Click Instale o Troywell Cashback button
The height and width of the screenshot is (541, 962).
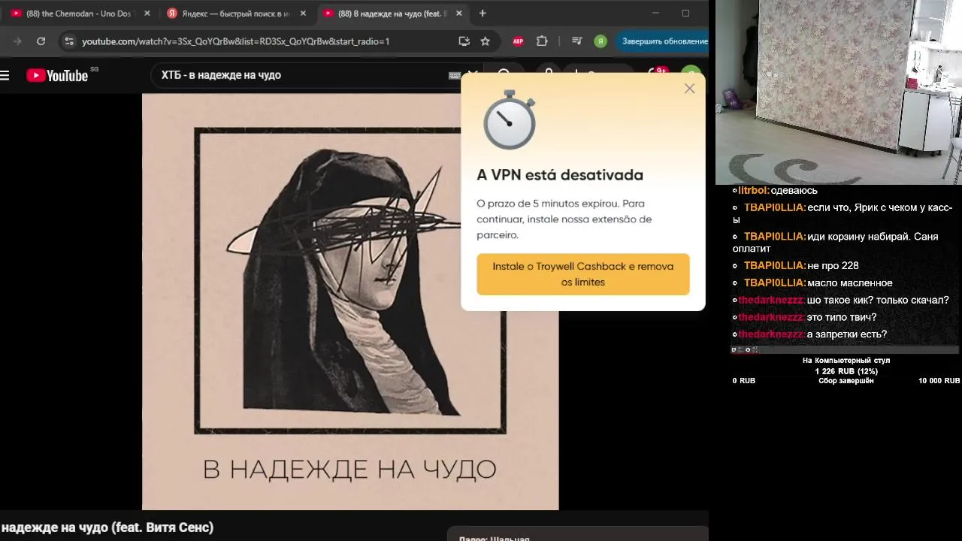583,274
